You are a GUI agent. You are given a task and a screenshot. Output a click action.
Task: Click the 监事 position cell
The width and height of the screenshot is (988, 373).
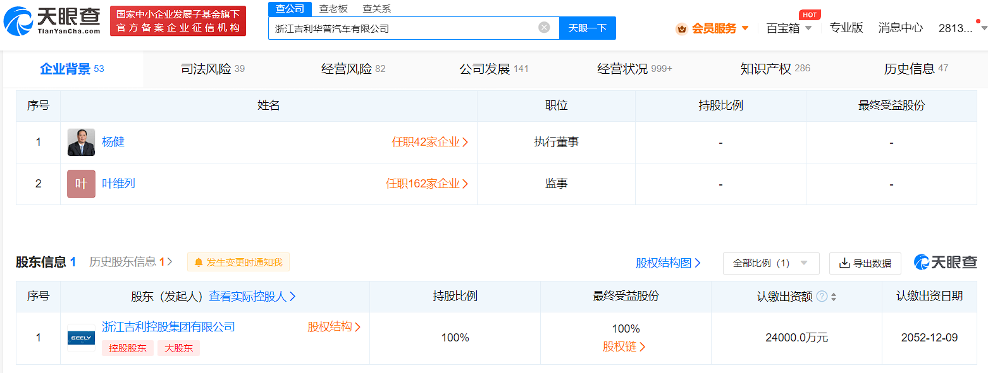coord(556,184)
